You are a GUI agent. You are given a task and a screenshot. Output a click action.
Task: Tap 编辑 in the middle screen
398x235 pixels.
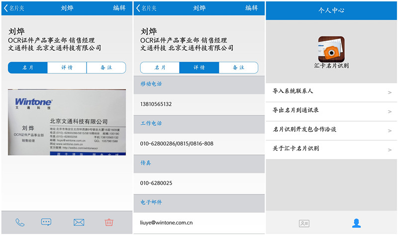click(252, 8)
